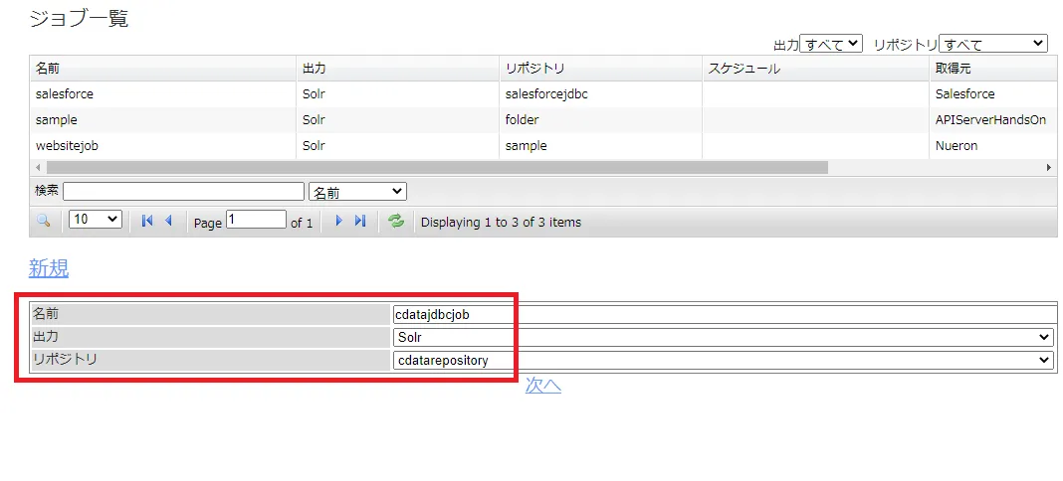Change rows-per-page dropdown showing 10
Screen dimensions: 1063x481
[x=96, y=220]
